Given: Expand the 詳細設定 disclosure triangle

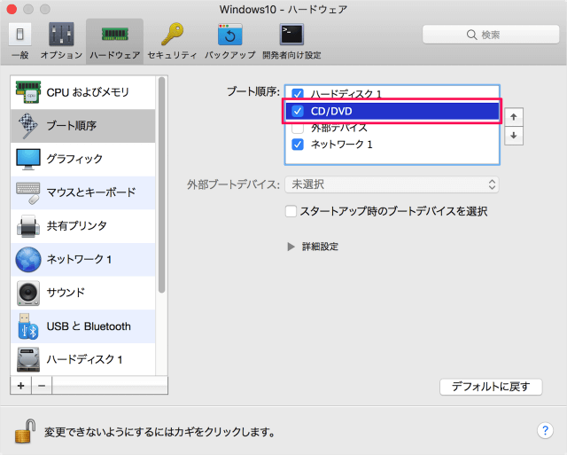Looking at the screenshot, I should pos(291,247).
